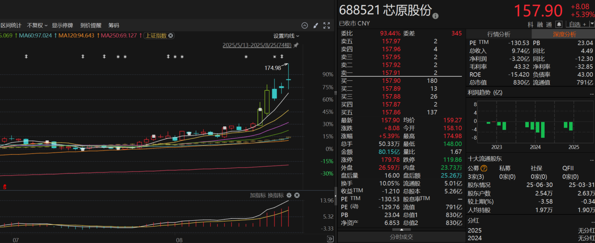
Task: Pin the date range label
Action: pyautogui.click(x=296, y=45)
